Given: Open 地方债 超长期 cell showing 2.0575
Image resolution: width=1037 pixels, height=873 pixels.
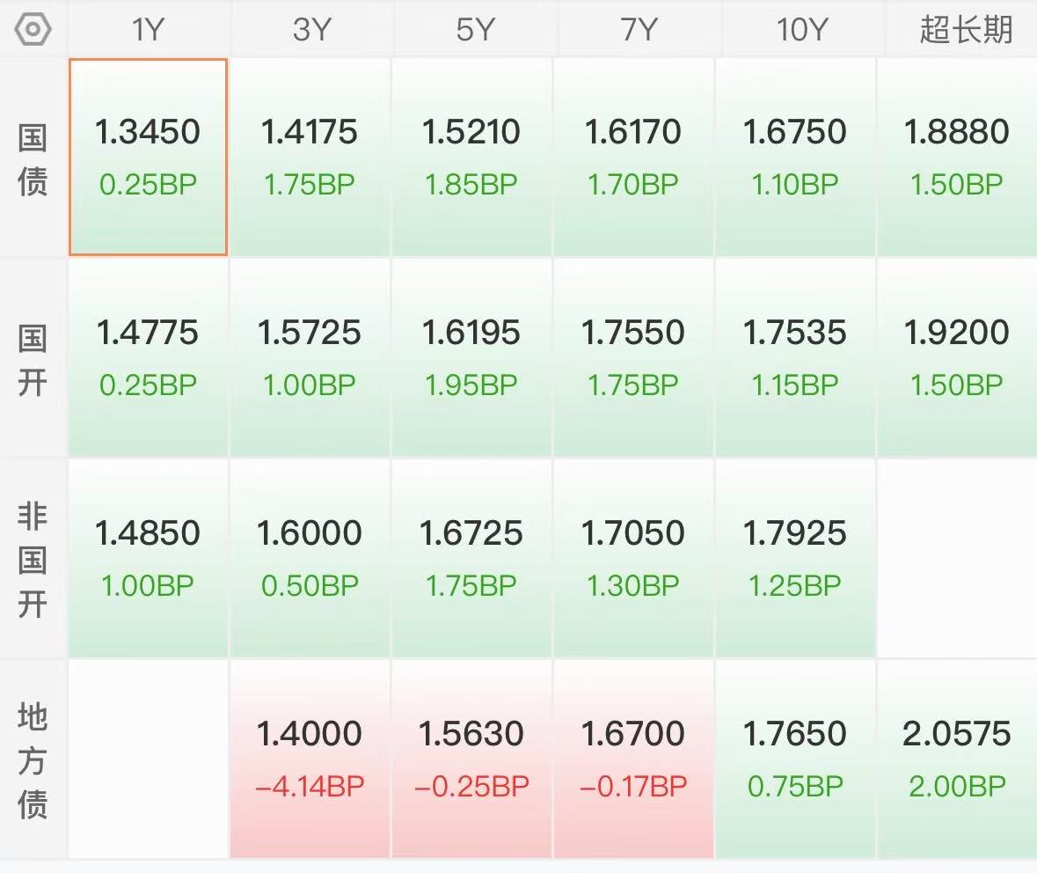Looking at the screenshot, I should point(957,759).
